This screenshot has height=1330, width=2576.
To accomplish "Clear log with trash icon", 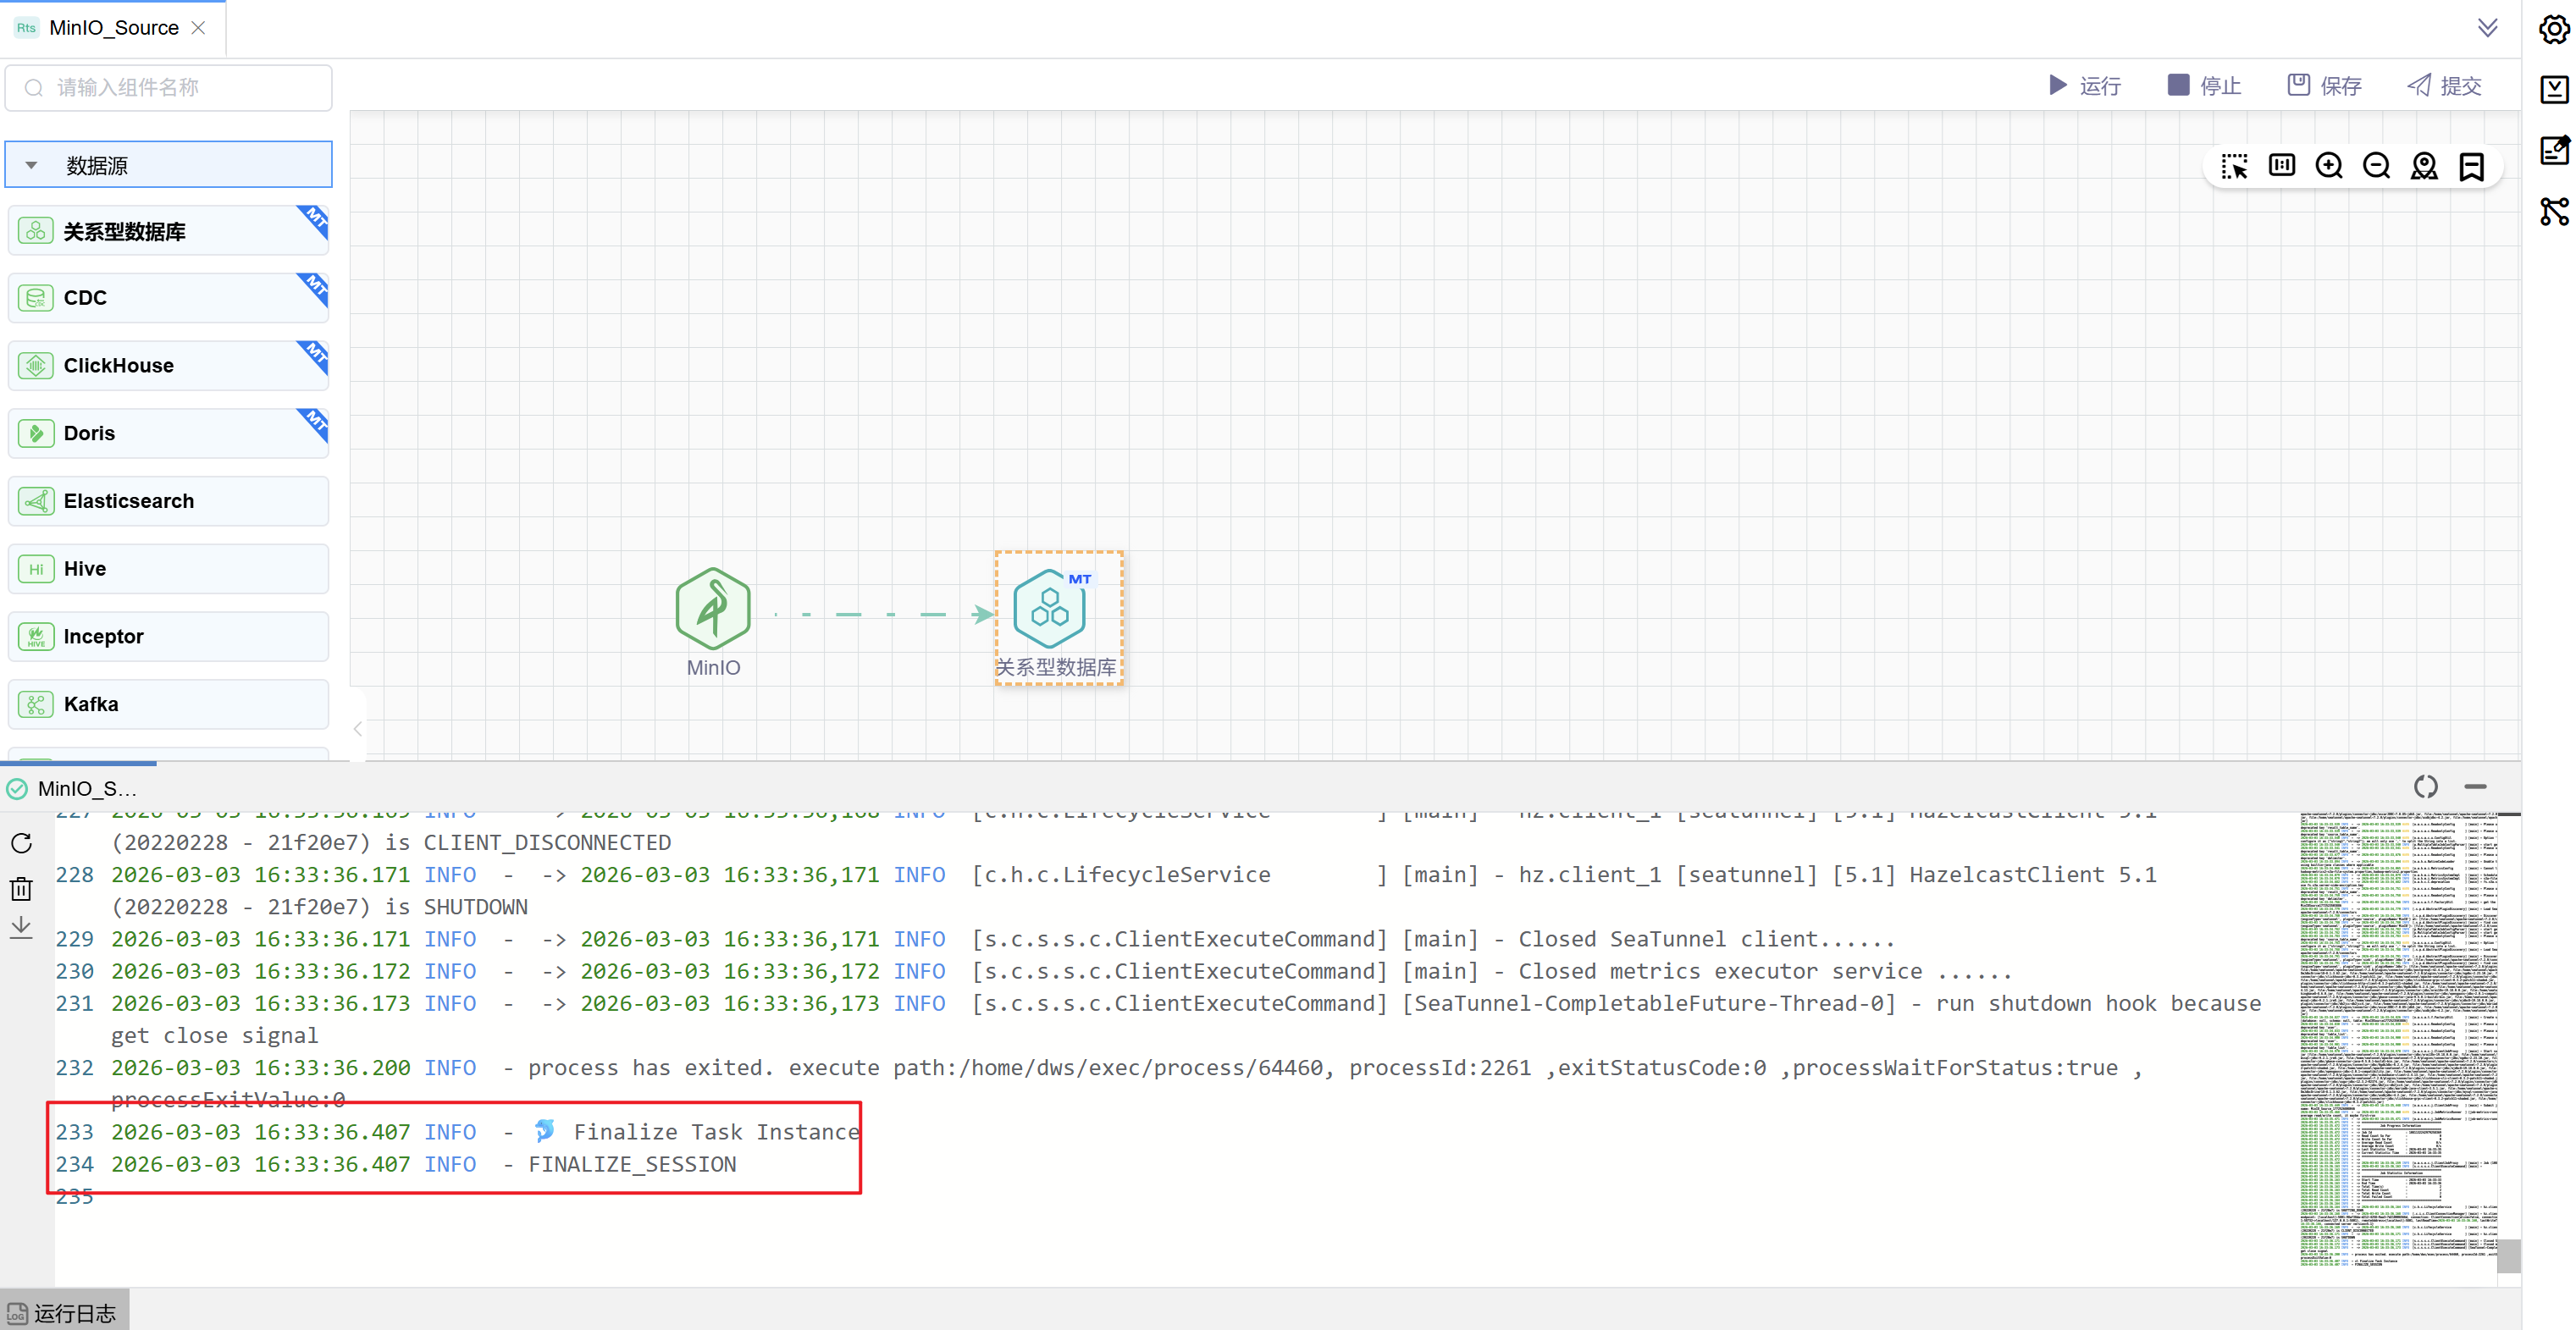I will 21,888.
